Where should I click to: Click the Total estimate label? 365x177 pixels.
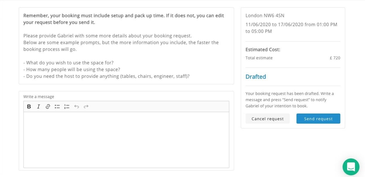pos(259,58)
